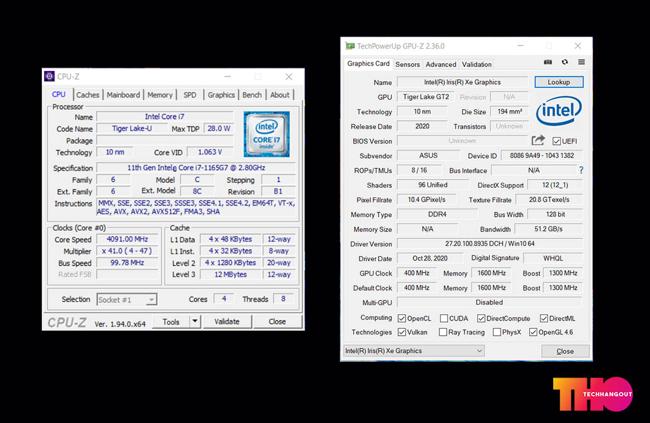Open the Validation tab in GPU-Z
Viewport: 650px width, 423px height.
click(x=477, y=64)
